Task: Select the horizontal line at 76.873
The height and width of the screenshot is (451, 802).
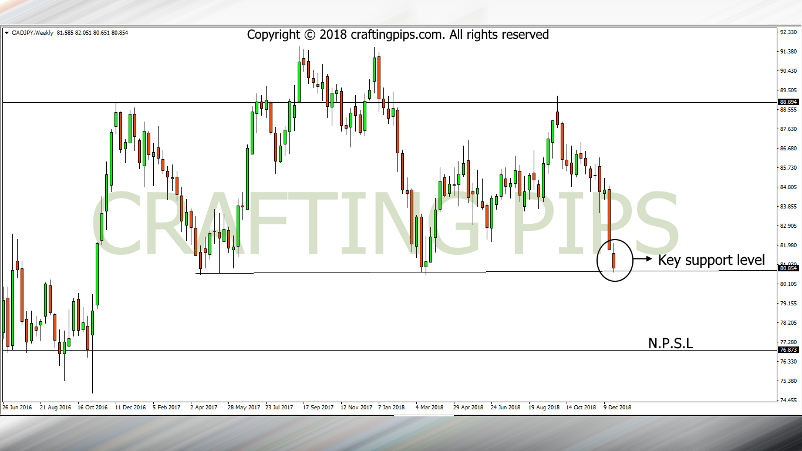Action: [389, 350]
